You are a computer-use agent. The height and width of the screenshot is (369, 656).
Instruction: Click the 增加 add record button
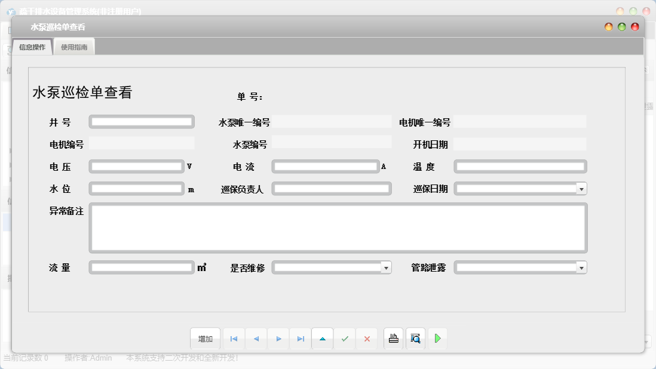(205, 339)
